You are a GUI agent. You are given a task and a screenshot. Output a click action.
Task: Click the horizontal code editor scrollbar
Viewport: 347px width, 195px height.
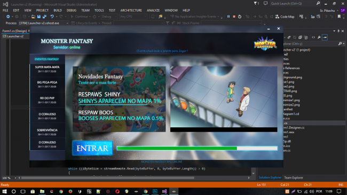[108, 178]
